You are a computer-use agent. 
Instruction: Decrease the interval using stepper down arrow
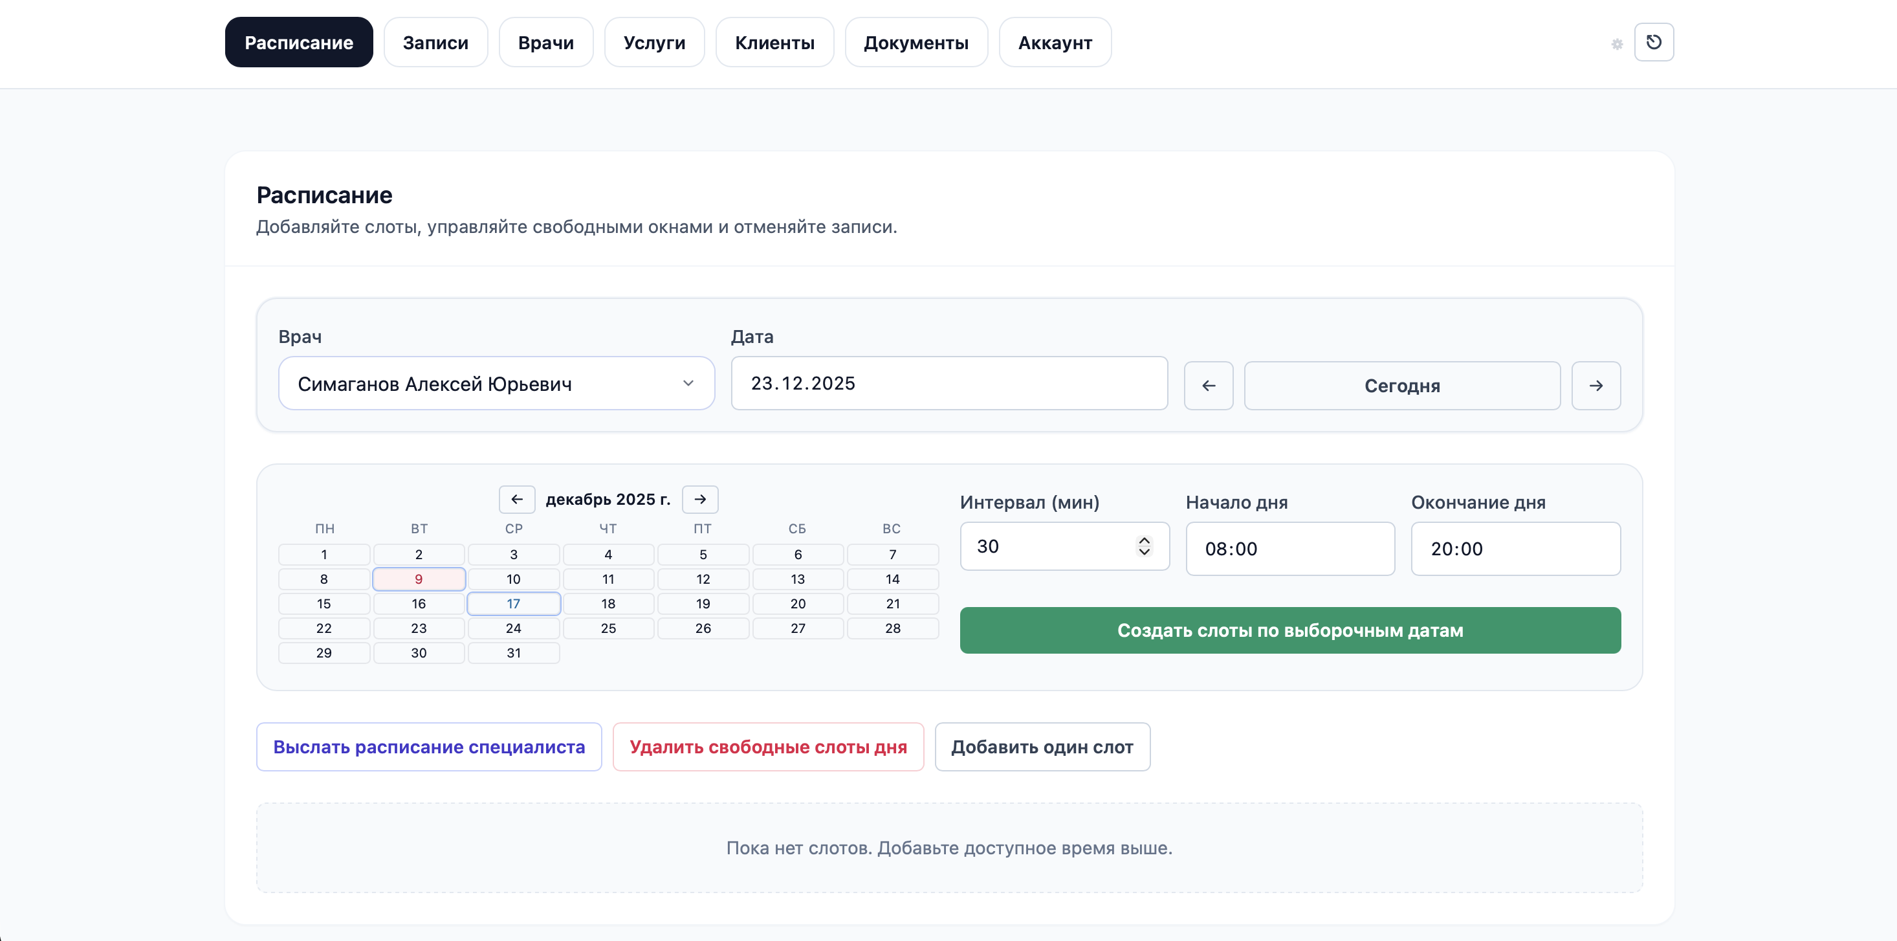(x=1145, y=553)
